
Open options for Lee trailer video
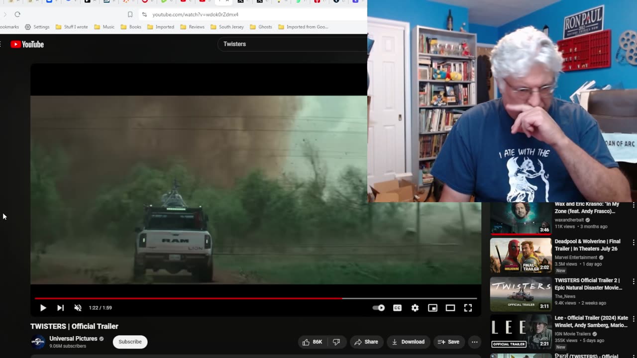click(x=634, y=320)
